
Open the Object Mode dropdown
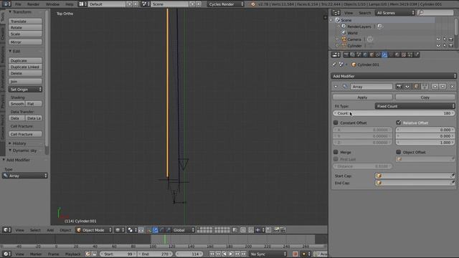(x=94, y=230)
